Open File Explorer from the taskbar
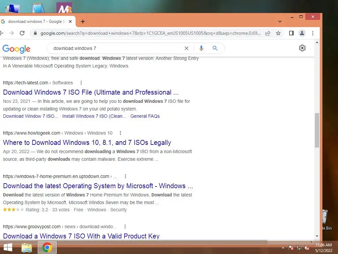The image size is (338, 254). (27, 247)
